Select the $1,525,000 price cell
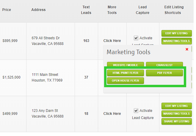196x136 pixels. point(11,77)
